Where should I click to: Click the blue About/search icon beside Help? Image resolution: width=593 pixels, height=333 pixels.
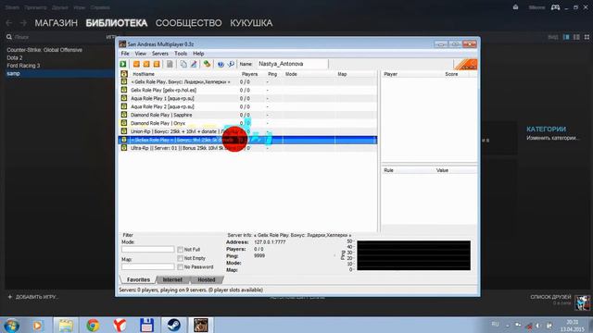tap(231, 64)
